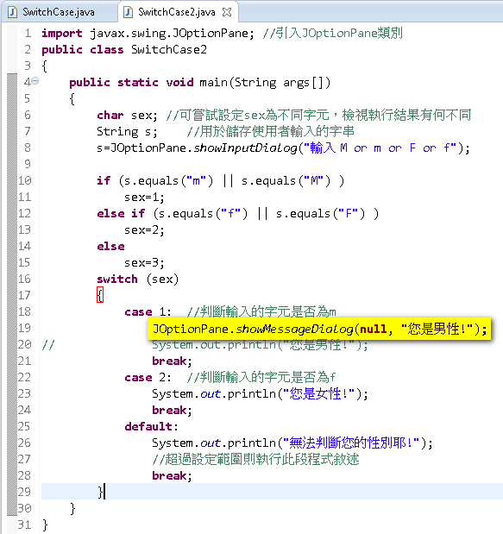Click the if condition with s.equals("m")
Viewport: 503px width, 534px height.
221,181
